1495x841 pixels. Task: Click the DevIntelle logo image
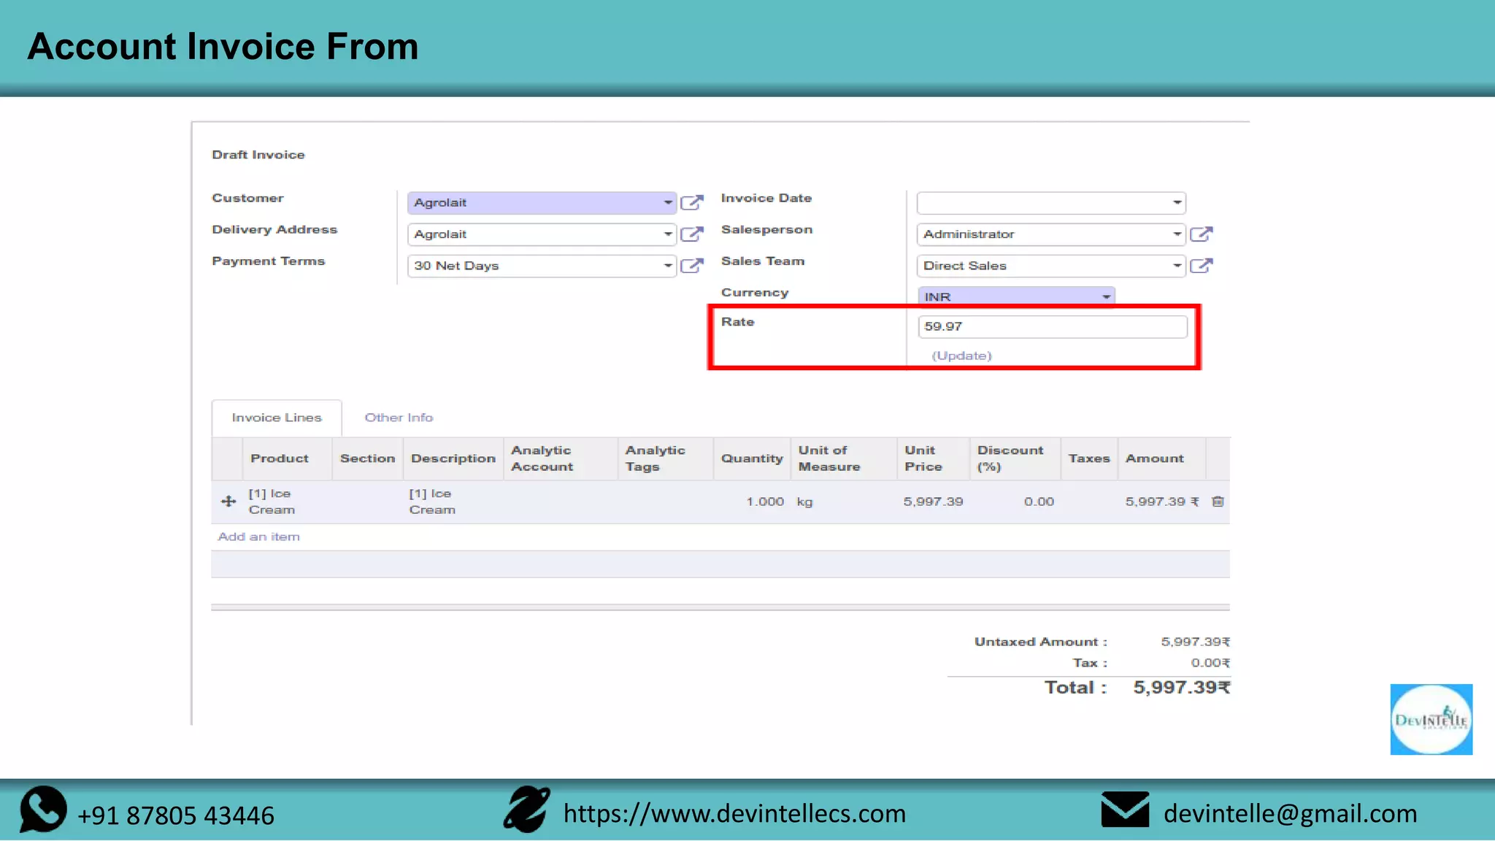[1431, 719]
